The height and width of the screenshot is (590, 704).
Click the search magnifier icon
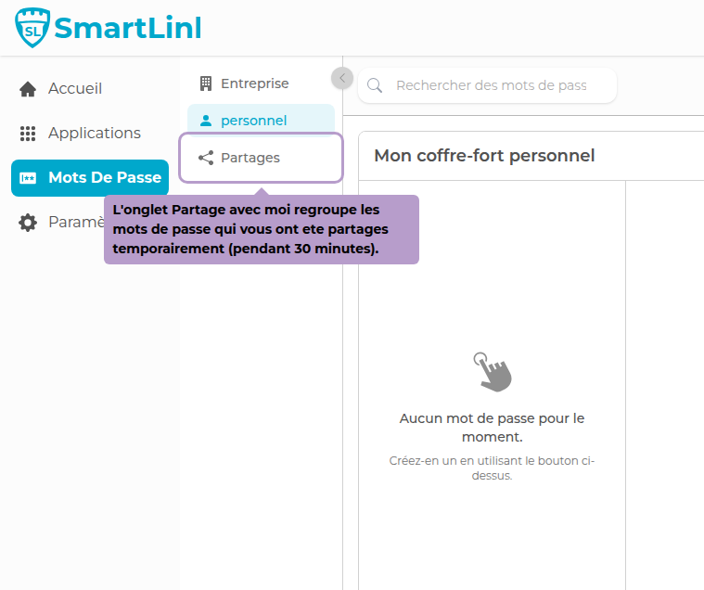pos(376,85)
